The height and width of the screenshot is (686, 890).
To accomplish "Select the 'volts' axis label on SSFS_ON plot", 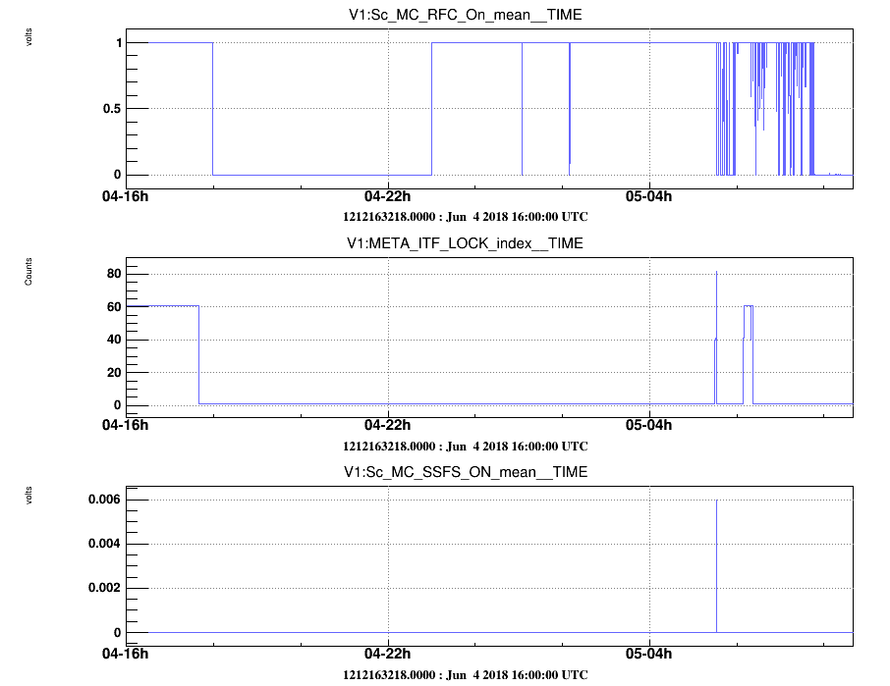I will pyautogui.click(x=28, y=495).
